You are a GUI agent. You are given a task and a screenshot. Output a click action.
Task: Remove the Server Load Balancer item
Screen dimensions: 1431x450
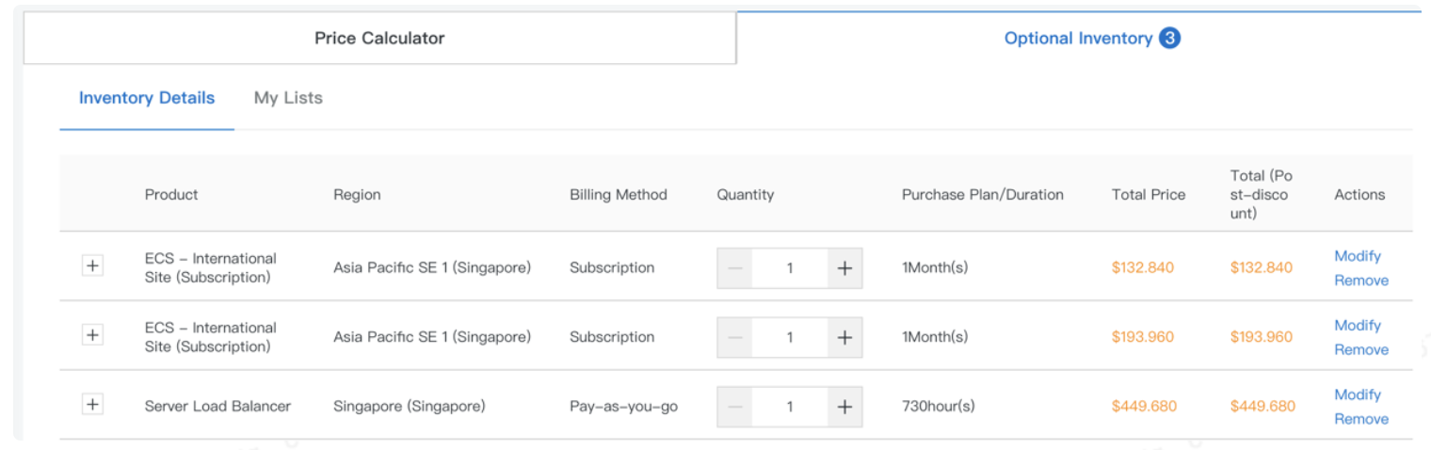click(1360, 419)
